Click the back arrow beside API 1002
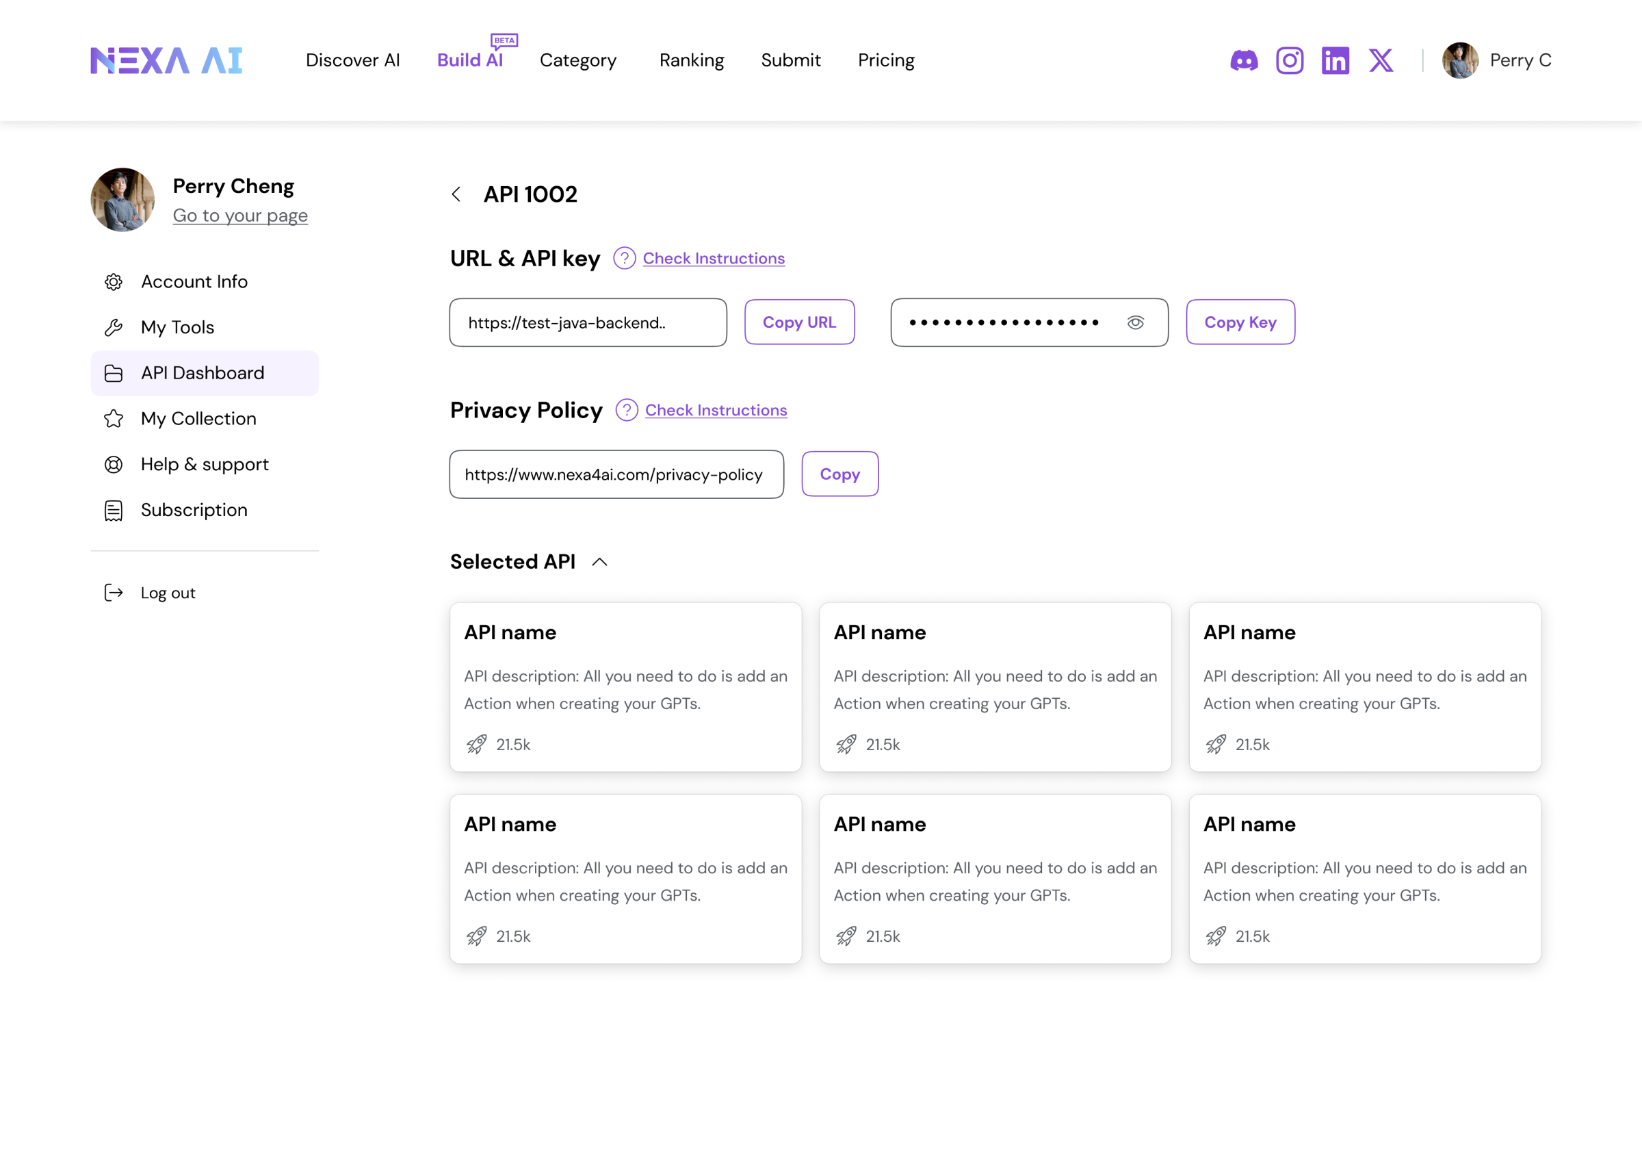The height and width of the screenshot is (1169, 1642). click(456, 194)
